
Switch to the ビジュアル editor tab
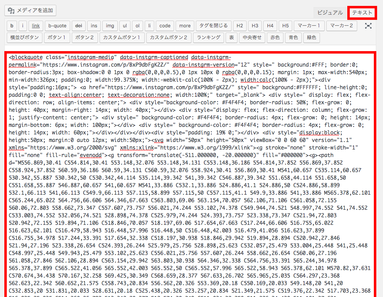click(x=330, y=13)
